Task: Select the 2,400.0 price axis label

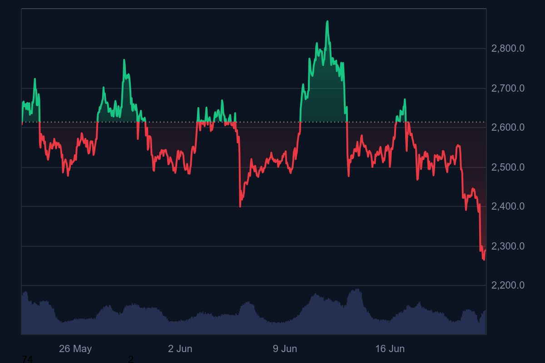Action: (x=508, y=206)
